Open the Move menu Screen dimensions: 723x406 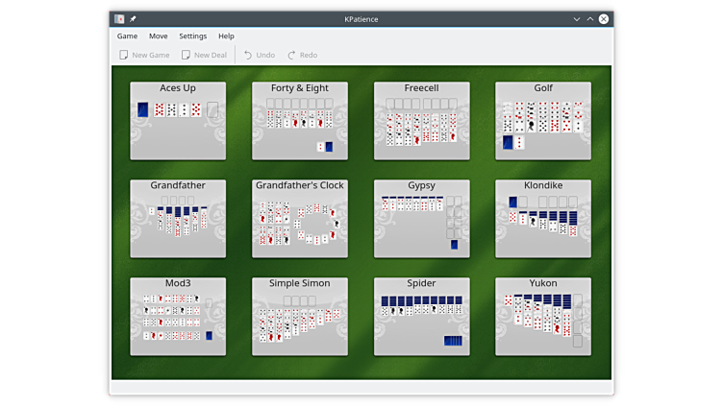(158, 36)
